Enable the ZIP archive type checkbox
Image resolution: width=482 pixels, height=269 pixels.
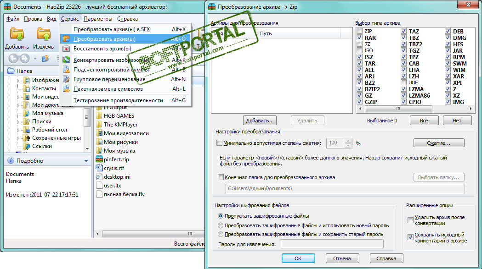click(x=360, y=31)
